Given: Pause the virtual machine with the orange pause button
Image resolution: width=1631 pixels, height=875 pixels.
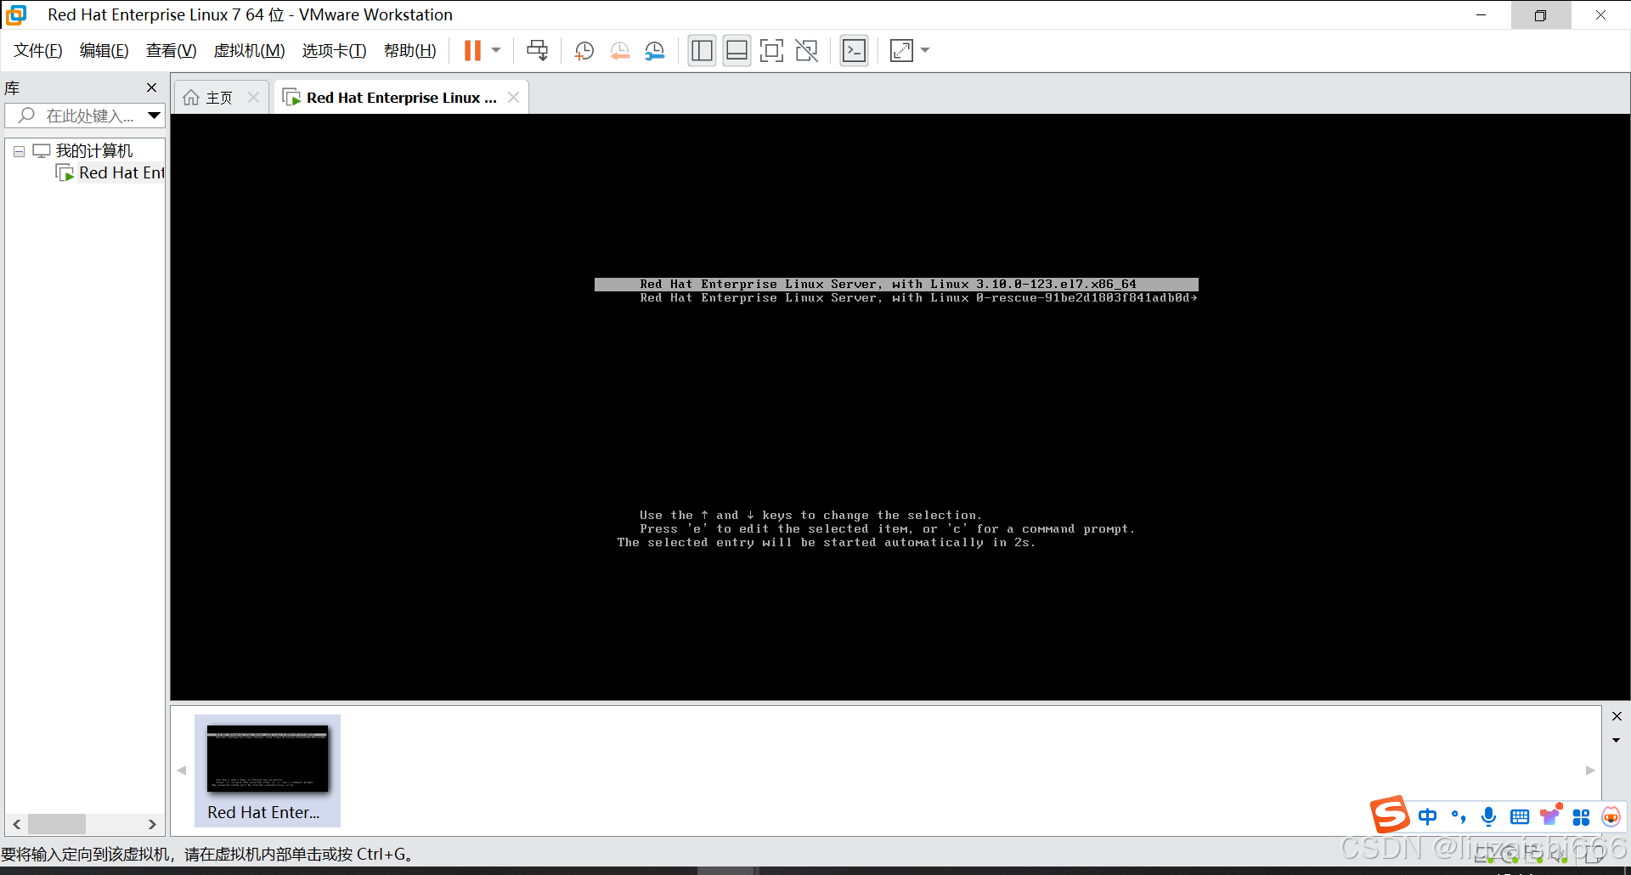Looking at the screenshot, I should coord(472,51).
